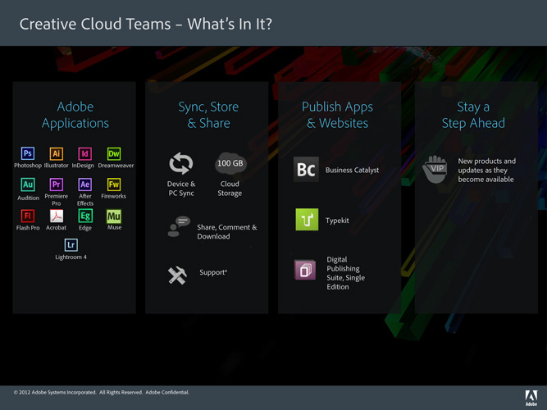Screen dimensions: 547x410
Task: Click the InDesign Id icon
Action: pyautogui.click(x=84, y=153)
